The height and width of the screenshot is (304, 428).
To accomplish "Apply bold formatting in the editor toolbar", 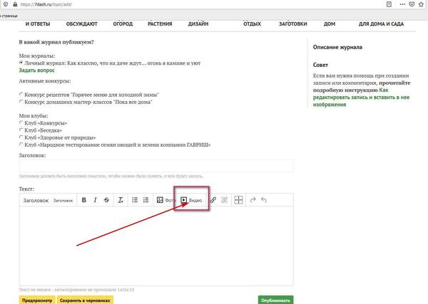I will [x=84, y=201].
